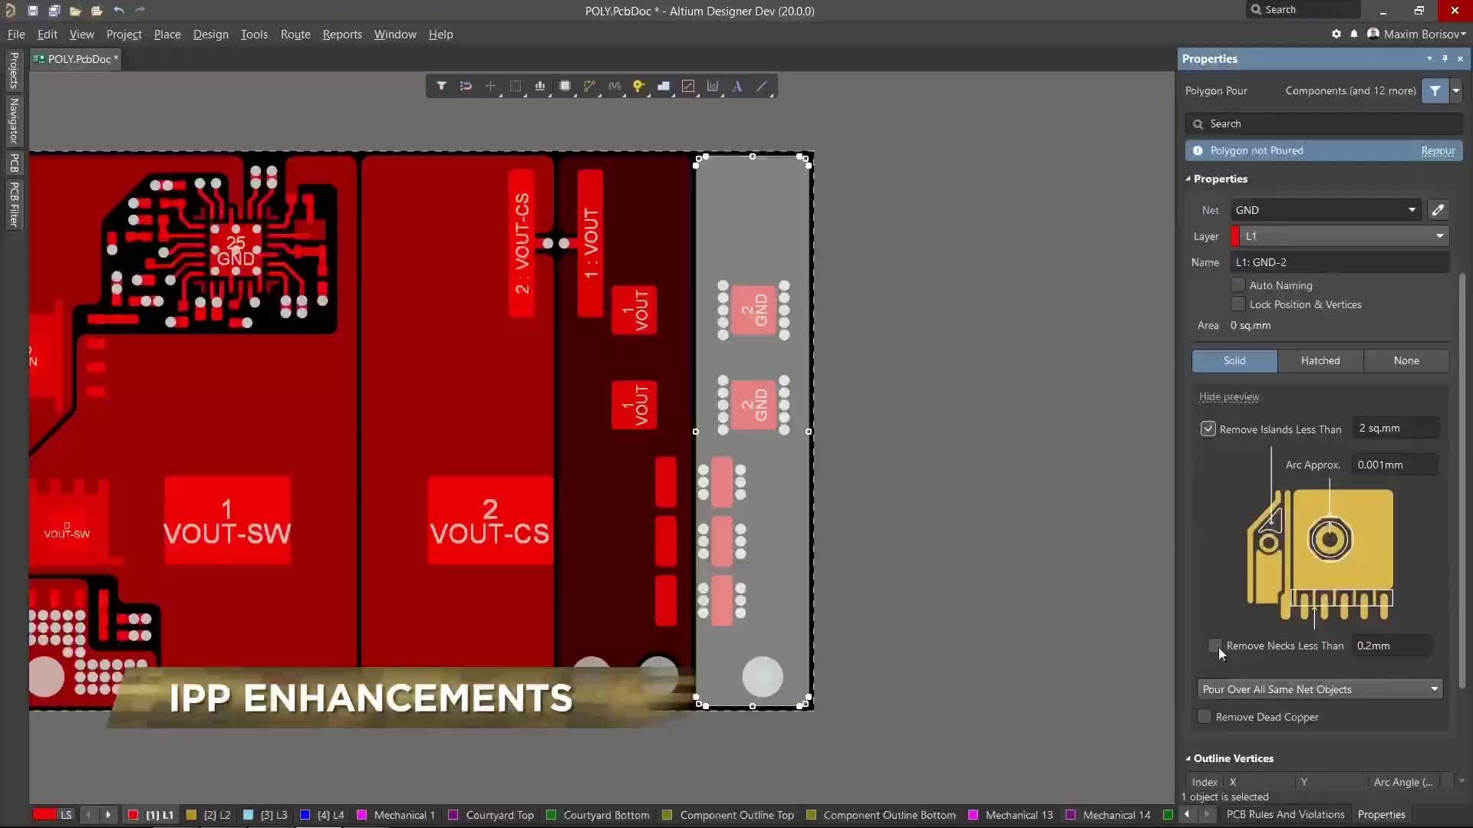Click the component placement icon in toolbar
Image resolution: width=1473 pixels, height=828 pixels.
pos(565,86)
